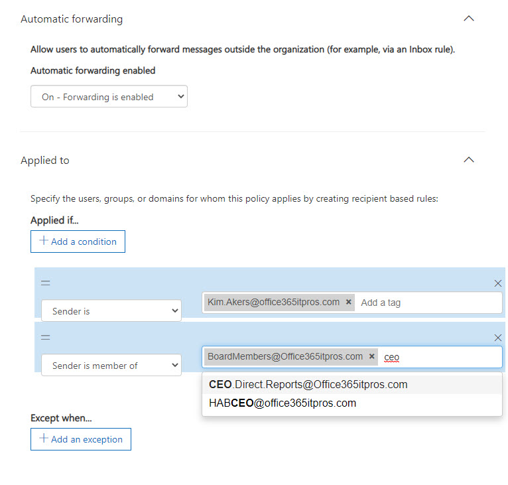Remove the Sender is member of condition row
Screen dimensions: 508x485
[498, 338]
